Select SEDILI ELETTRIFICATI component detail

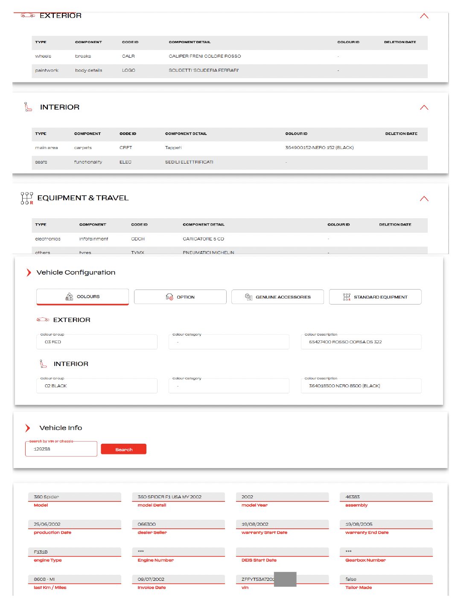(189, 162)
